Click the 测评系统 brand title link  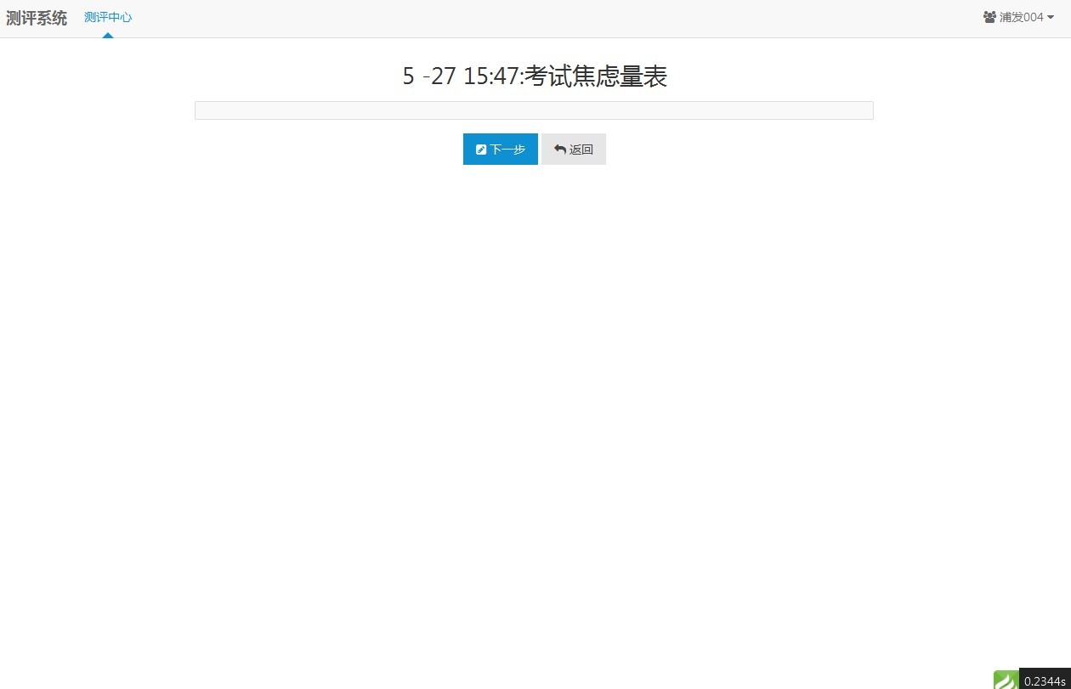(37, 18)
